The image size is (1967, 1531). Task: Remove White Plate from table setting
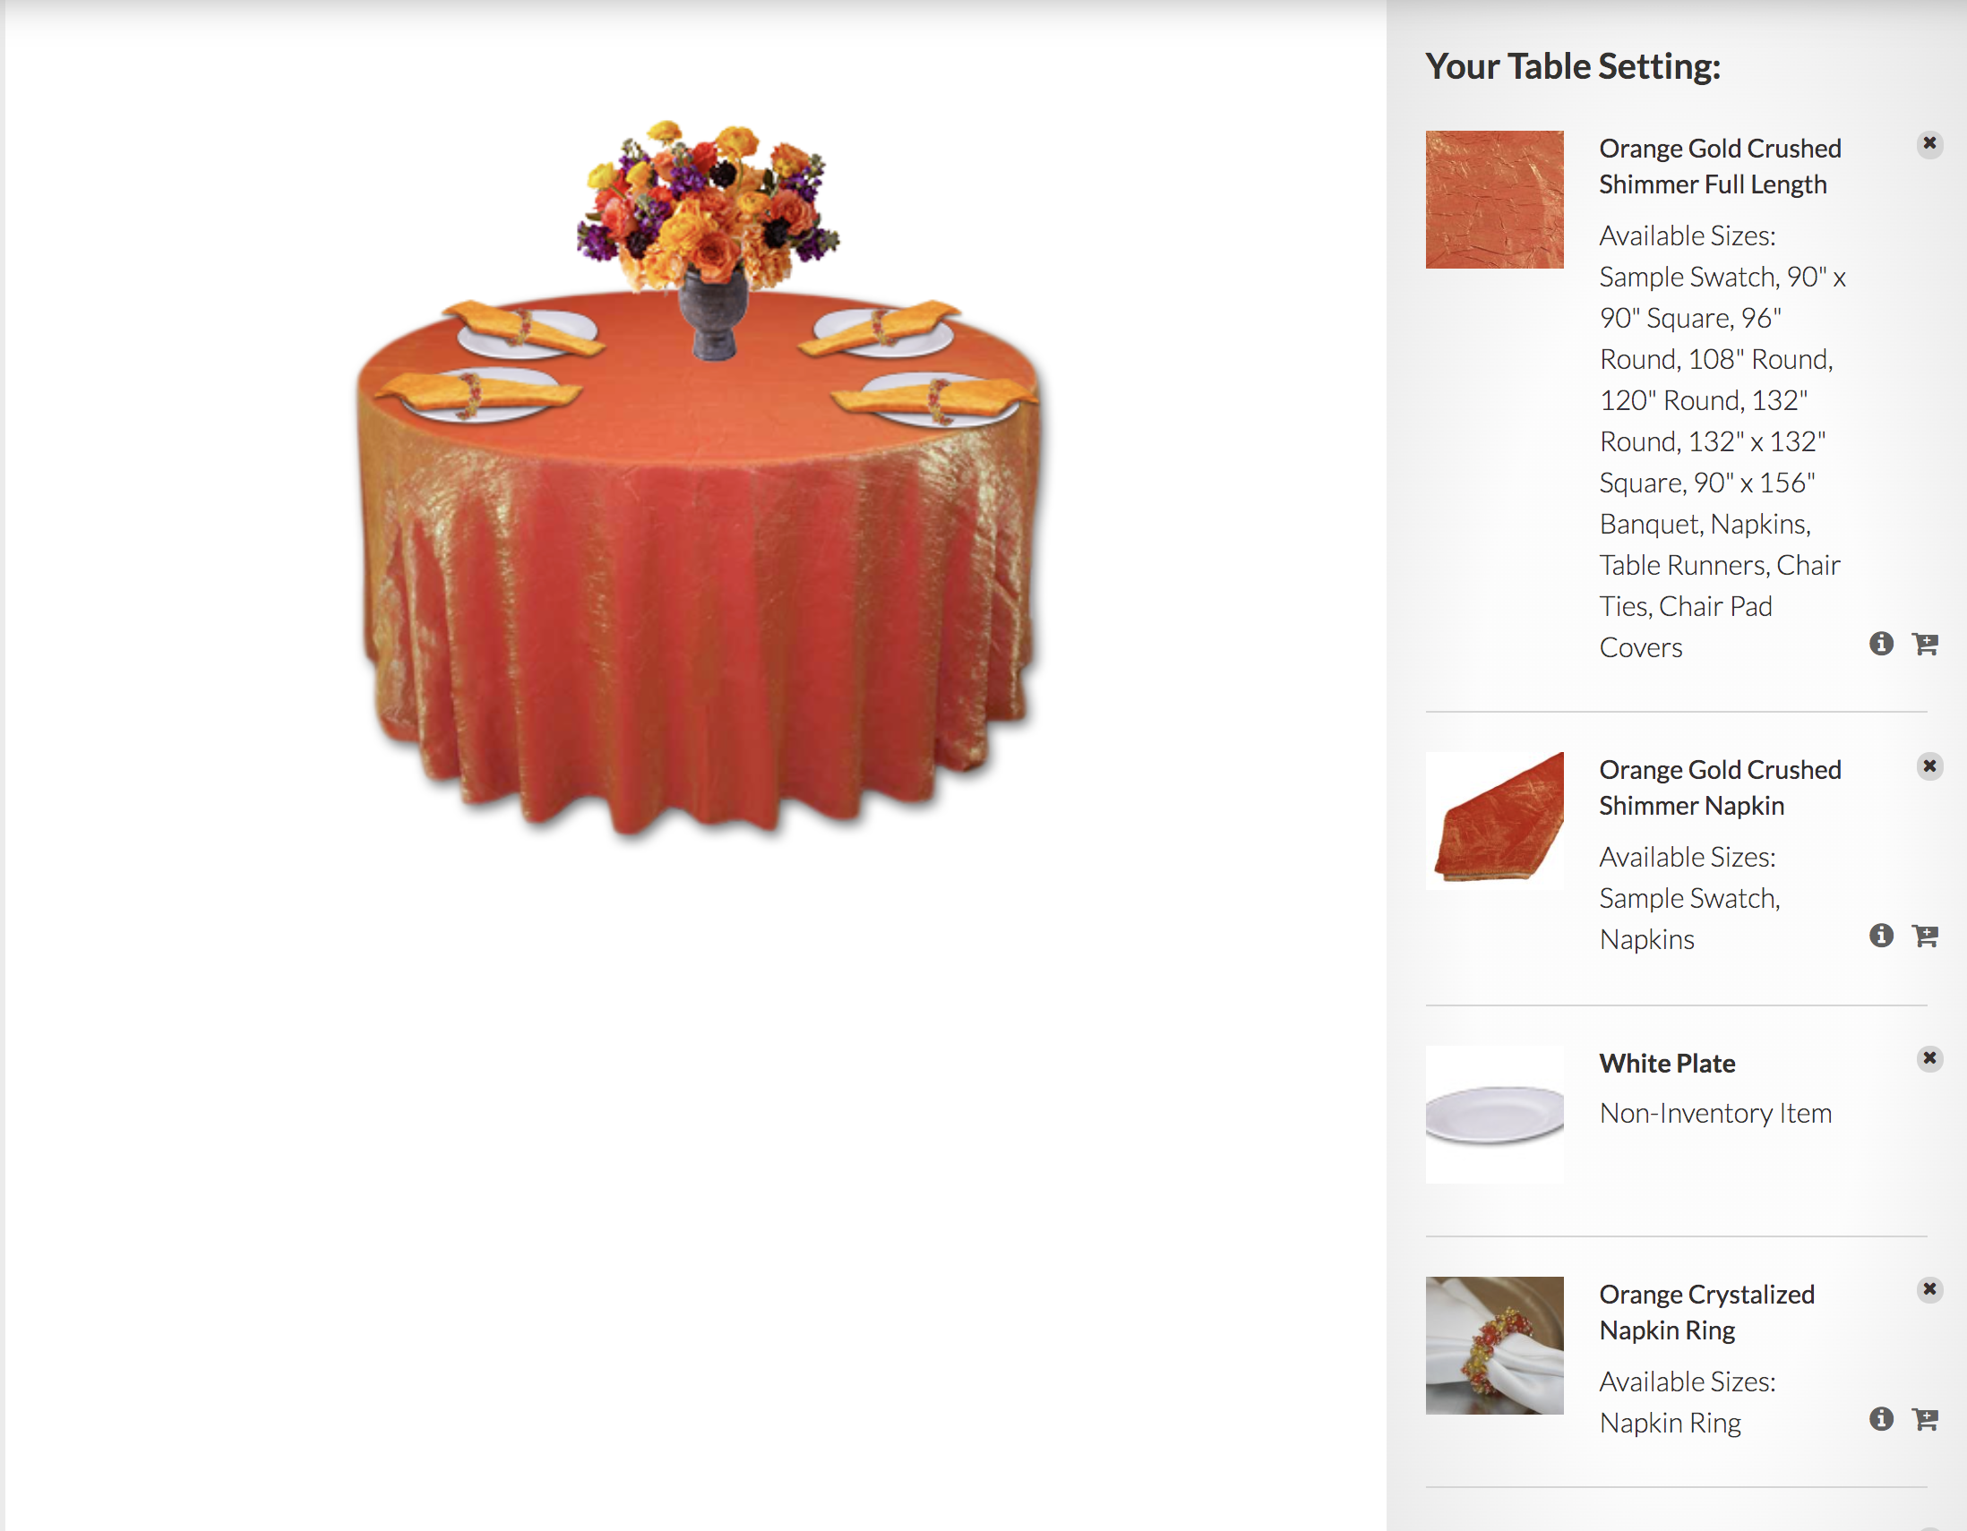click(1929, 1058)
